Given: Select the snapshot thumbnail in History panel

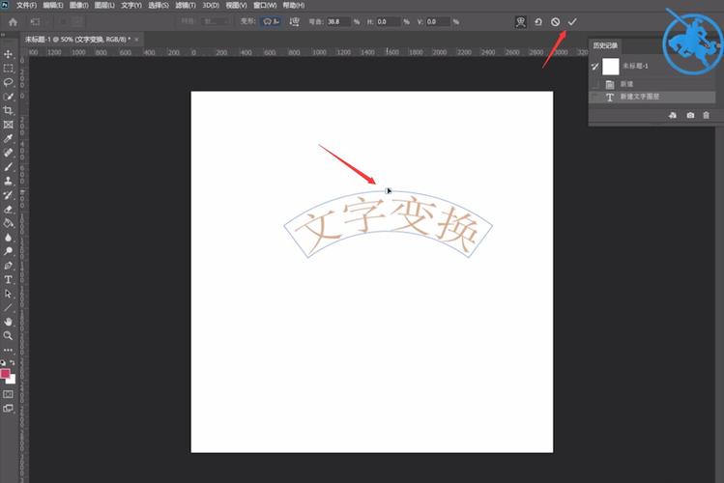Looking at the screenshot, I should (610, 67).
